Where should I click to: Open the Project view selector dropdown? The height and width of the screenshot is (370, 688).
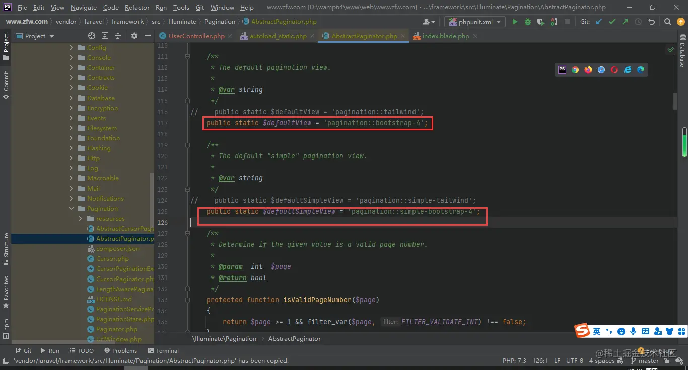click(x=35, y=36)
